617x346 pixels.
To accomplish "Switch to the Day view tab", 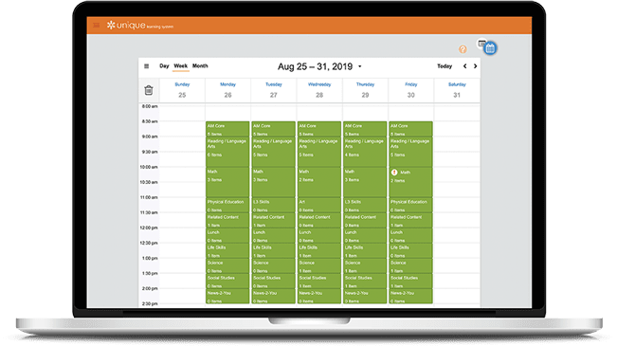I will coord(164,65).
